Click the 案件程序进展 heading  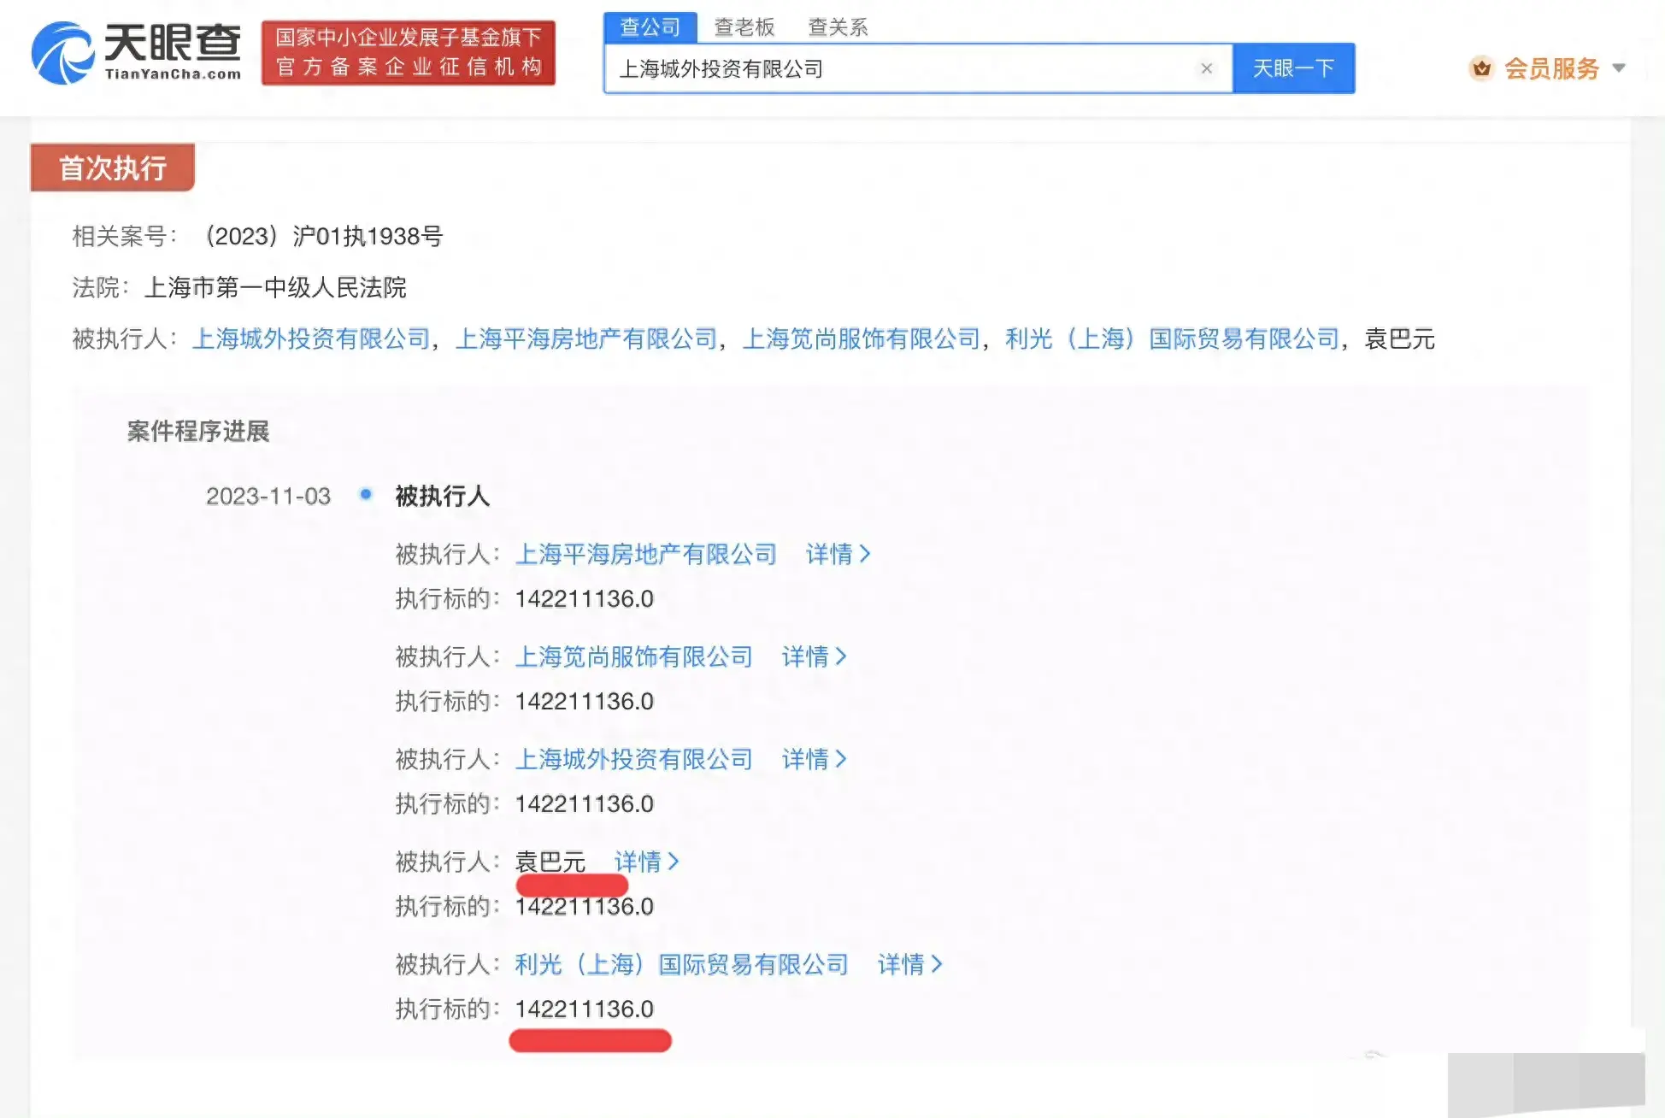198,431
